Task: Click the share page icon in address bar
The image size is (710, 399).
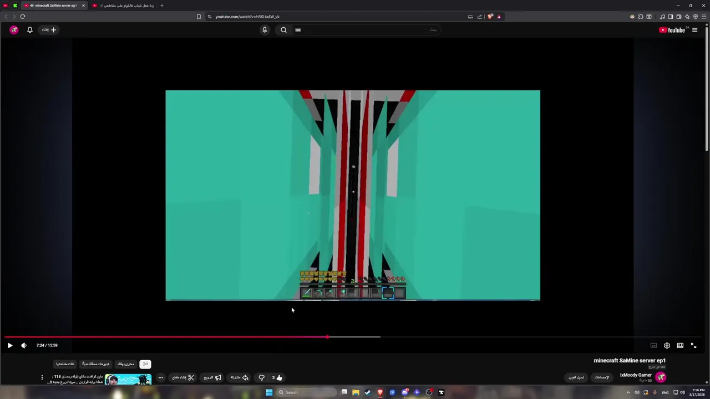Action: coord(480,17)
